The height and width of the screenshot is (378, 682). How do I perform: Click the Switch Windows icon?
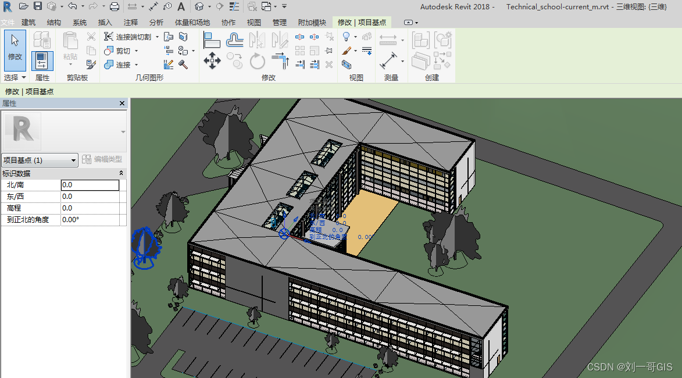click(x=267, y=6)
